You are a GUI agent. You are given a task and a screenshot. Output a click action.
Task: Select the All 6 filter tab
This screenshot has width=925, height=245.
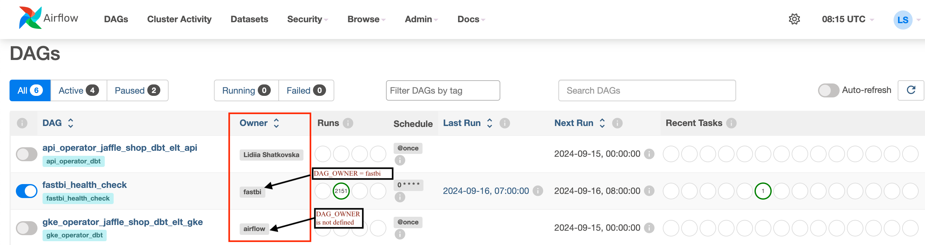click(x=30, y=90)
